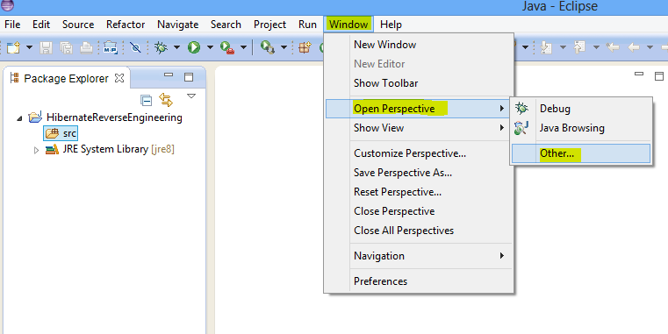The width and height of the screenshot is (668, 334).
Task: Open the Next Annotation dropdown arrow
Action: click(x=563, y=47)
